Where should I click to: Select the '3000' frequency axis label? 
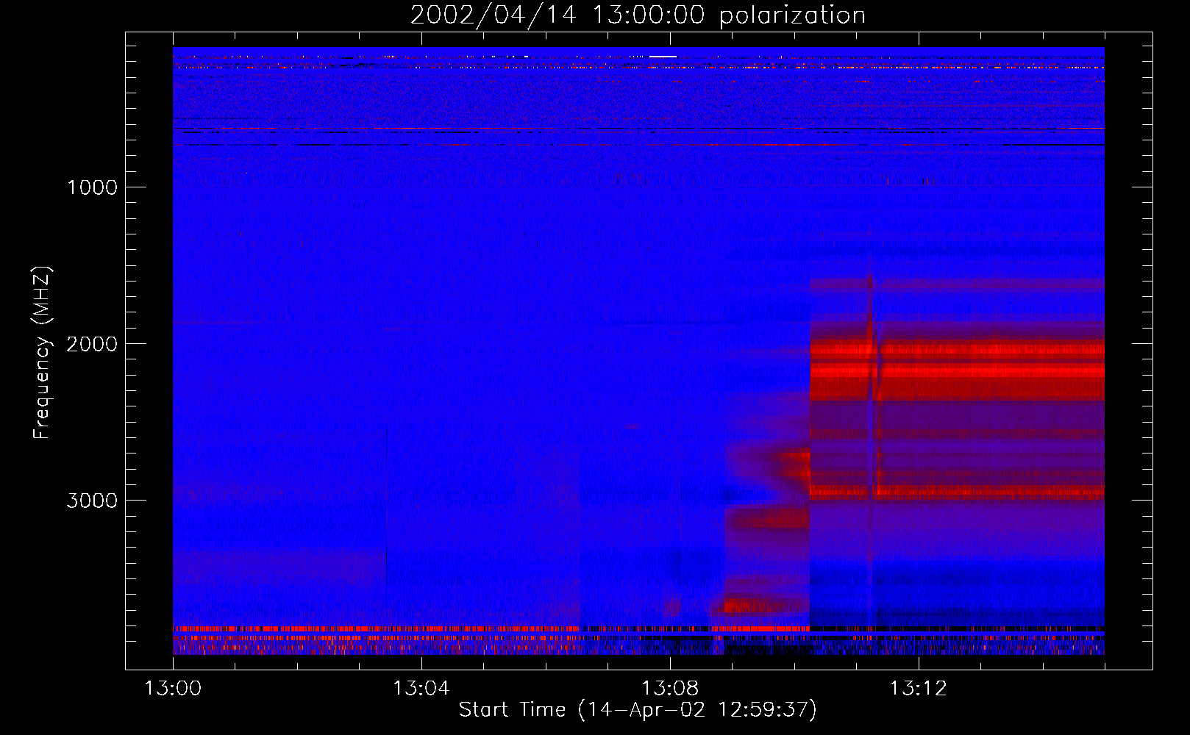92,501
